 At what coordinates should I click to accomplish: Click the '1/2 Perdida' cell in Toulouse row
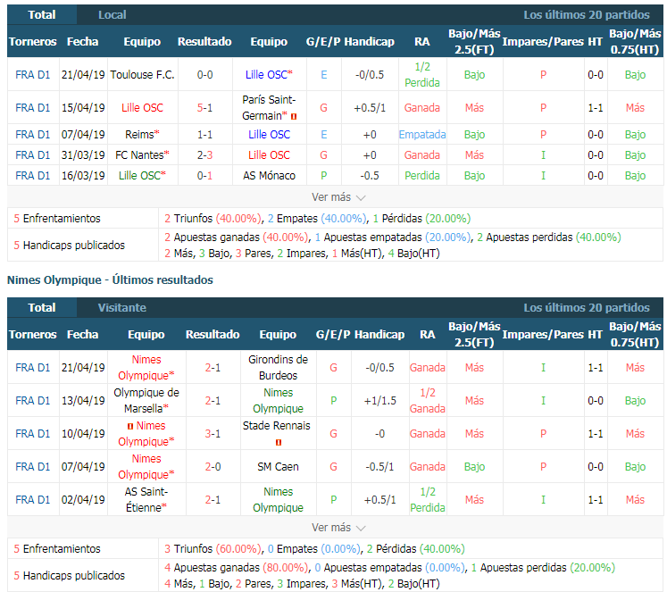pyautogui.click(x=422, y=75)
